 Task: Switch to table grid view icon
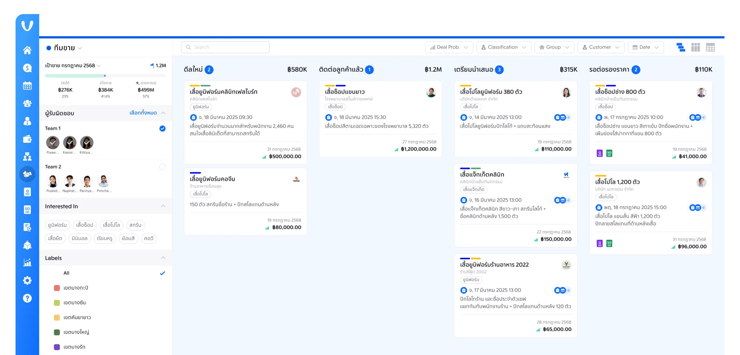[710, 47]
